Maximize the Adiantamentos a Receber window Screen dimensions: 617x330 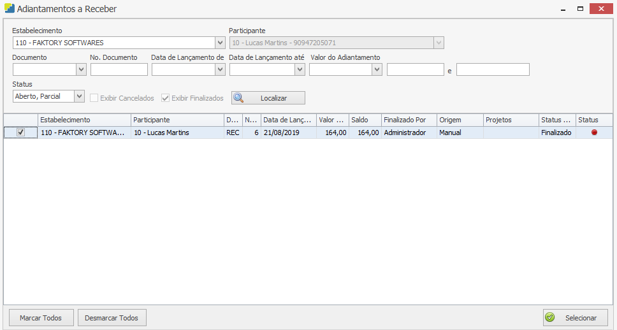pyautogui.click(x=580, y=9)
